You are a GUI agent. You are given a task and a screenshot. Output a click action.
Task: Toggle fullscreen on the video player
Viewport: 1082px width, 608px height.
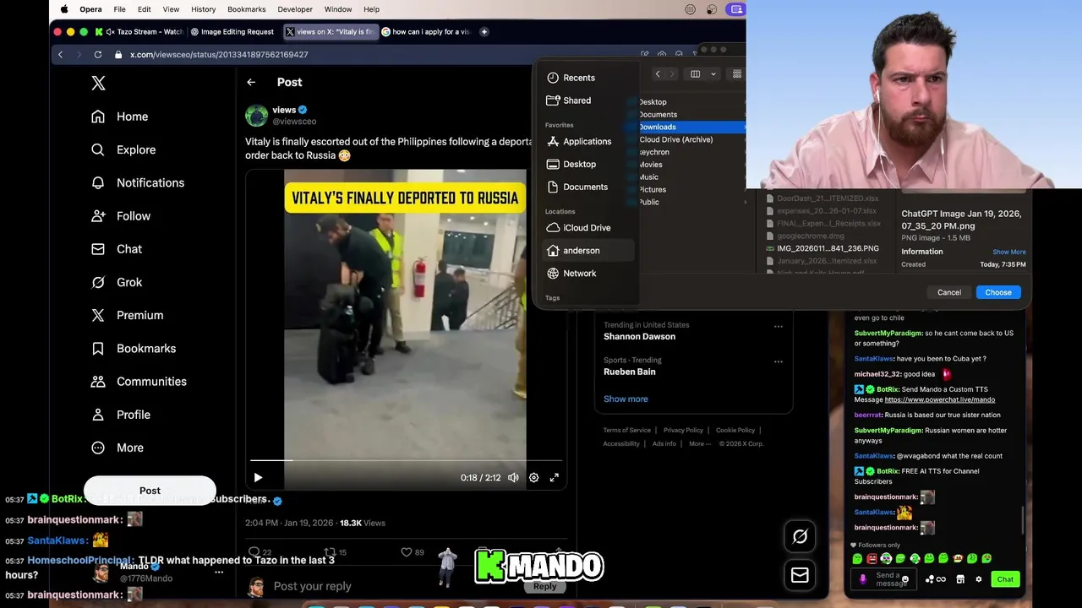click(x=555, y=477)
